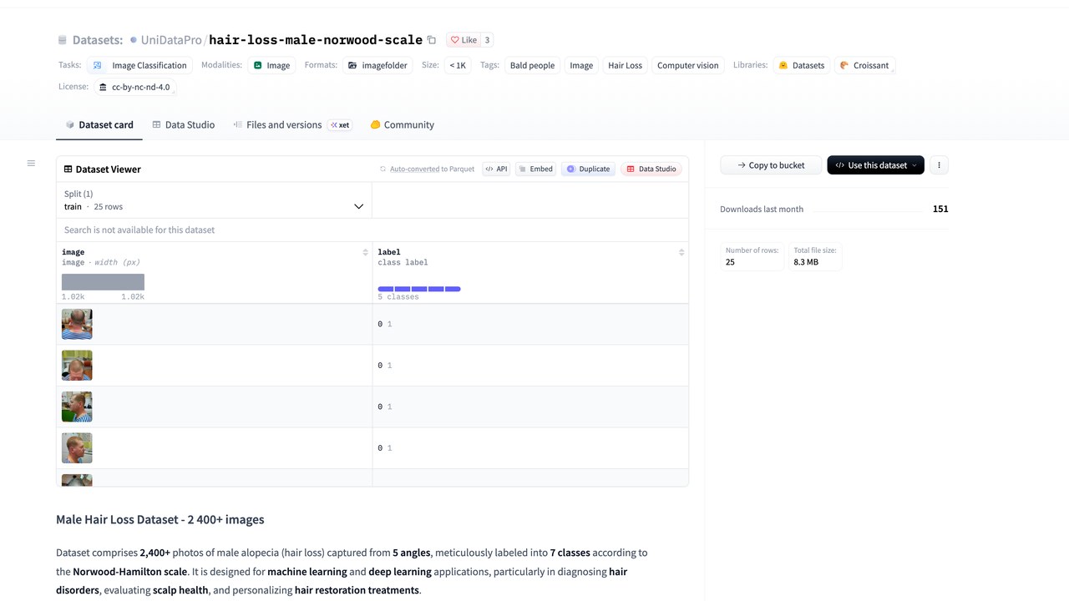Open the third row image thumbnail
This screenshot has height=601, width=1069.
(77, 407)
